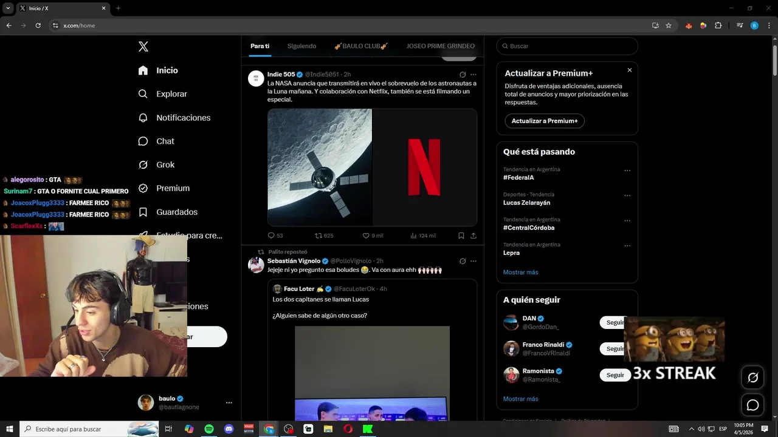Open the #FederalA trending topic
The width and height of the screenshot is (778, 437).
tap(518, 178)
